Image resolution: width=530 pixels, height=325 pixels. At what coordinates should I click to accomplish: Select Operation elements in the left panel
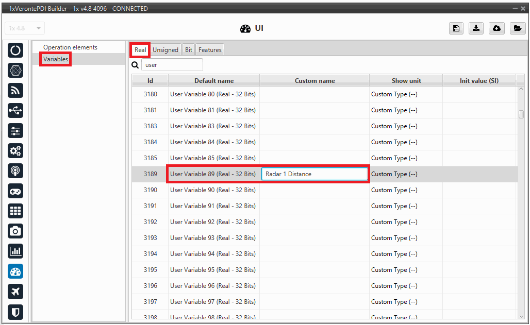coord(70,47)
